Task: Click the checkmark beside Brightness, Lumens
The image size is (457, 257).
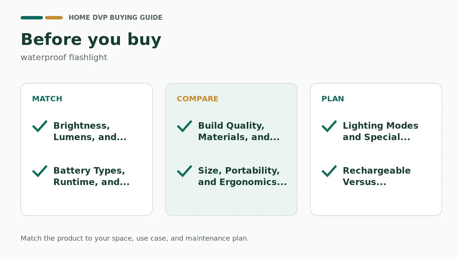Action: (x=40, y=126)
